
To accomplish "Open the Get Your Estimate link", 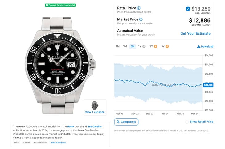I will pos(195,34).
